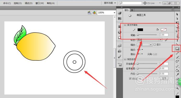Select the Deco tool
181x98 pixels.
(x=177, y=61)
